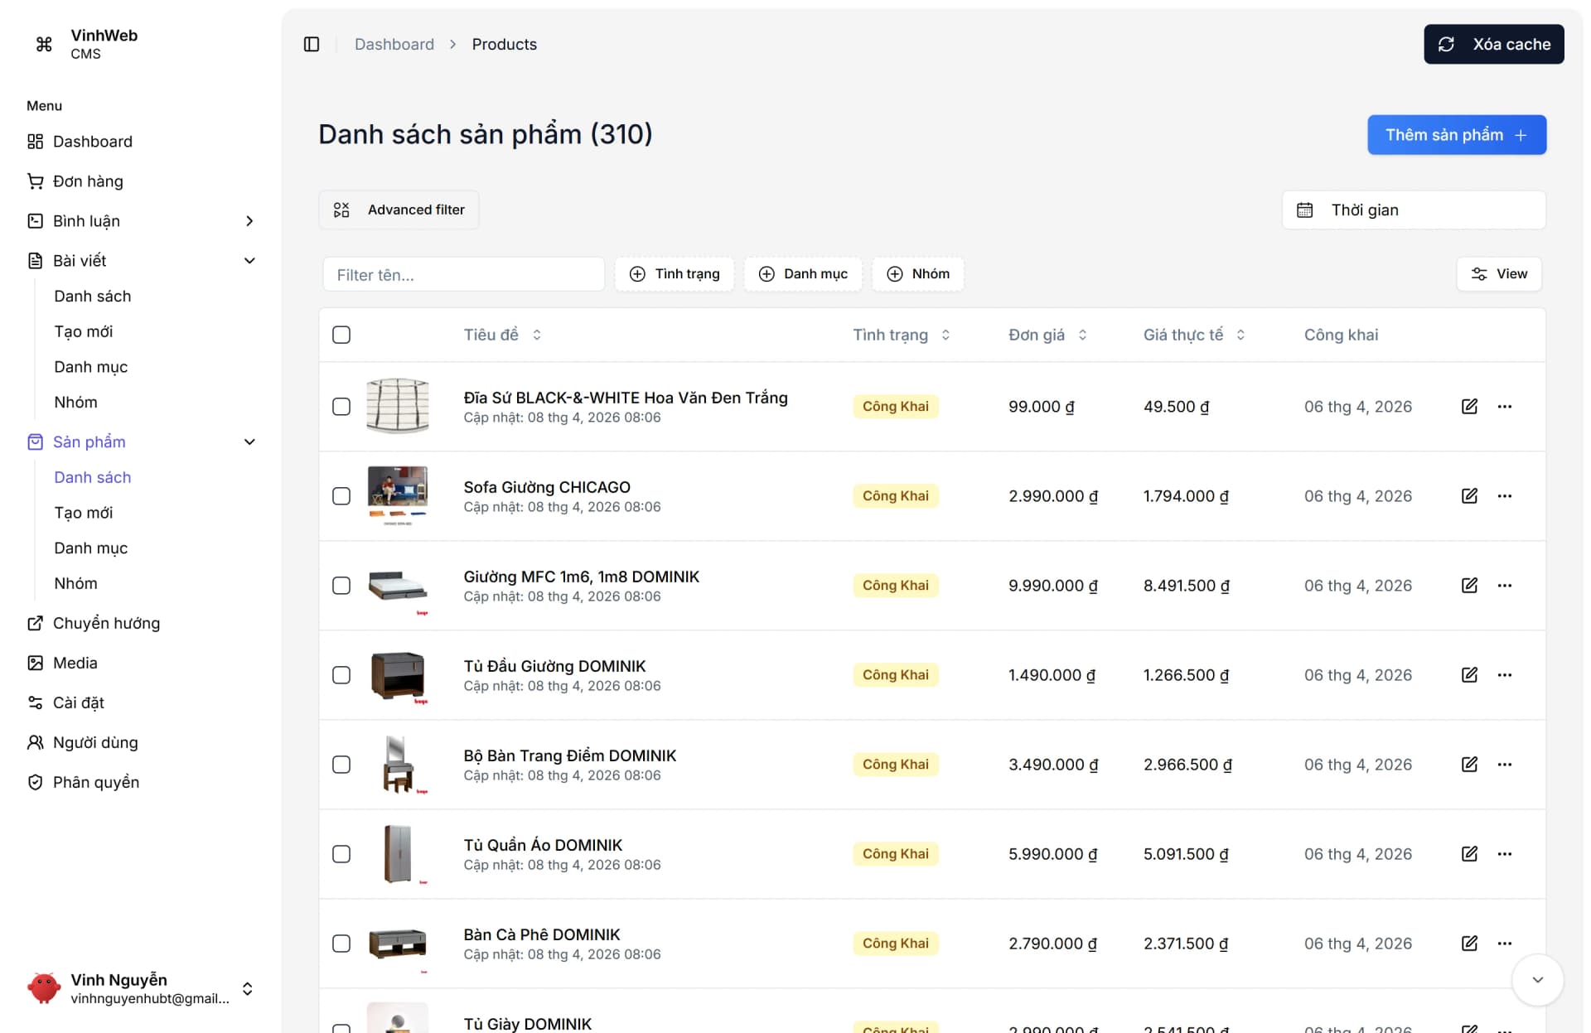Screen dimensions: 1591x1033
Task: Click edit icon for Sofa Giường CHICAGO
Action: point(1469,496)
